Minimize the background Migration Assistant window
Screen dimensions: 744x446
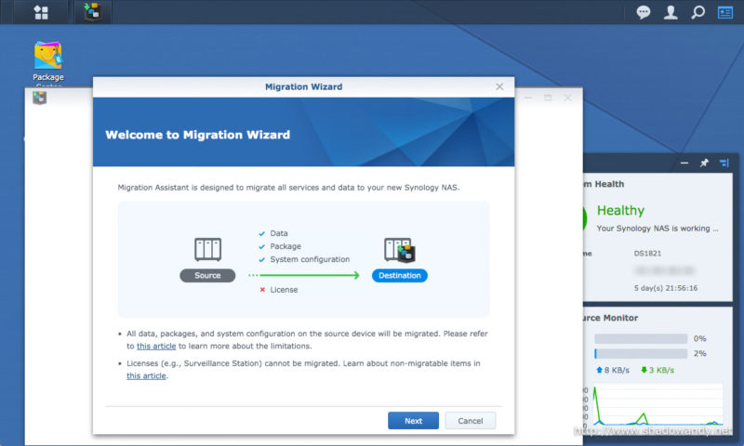pyautogui.click(x=528, y=98)
